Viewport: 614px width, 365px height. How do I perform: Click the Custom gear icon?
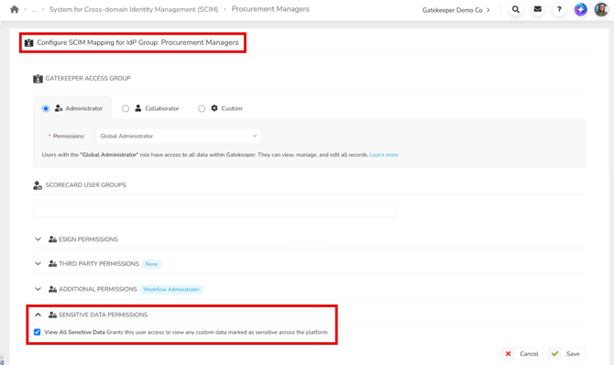214,108
